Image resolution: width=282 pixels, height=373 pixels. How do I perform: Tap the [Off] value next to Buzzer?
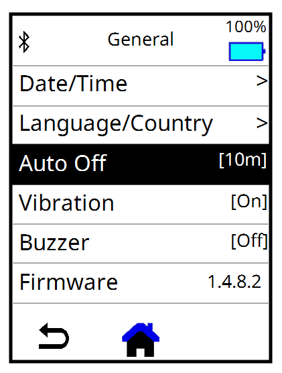pos(249,241)
